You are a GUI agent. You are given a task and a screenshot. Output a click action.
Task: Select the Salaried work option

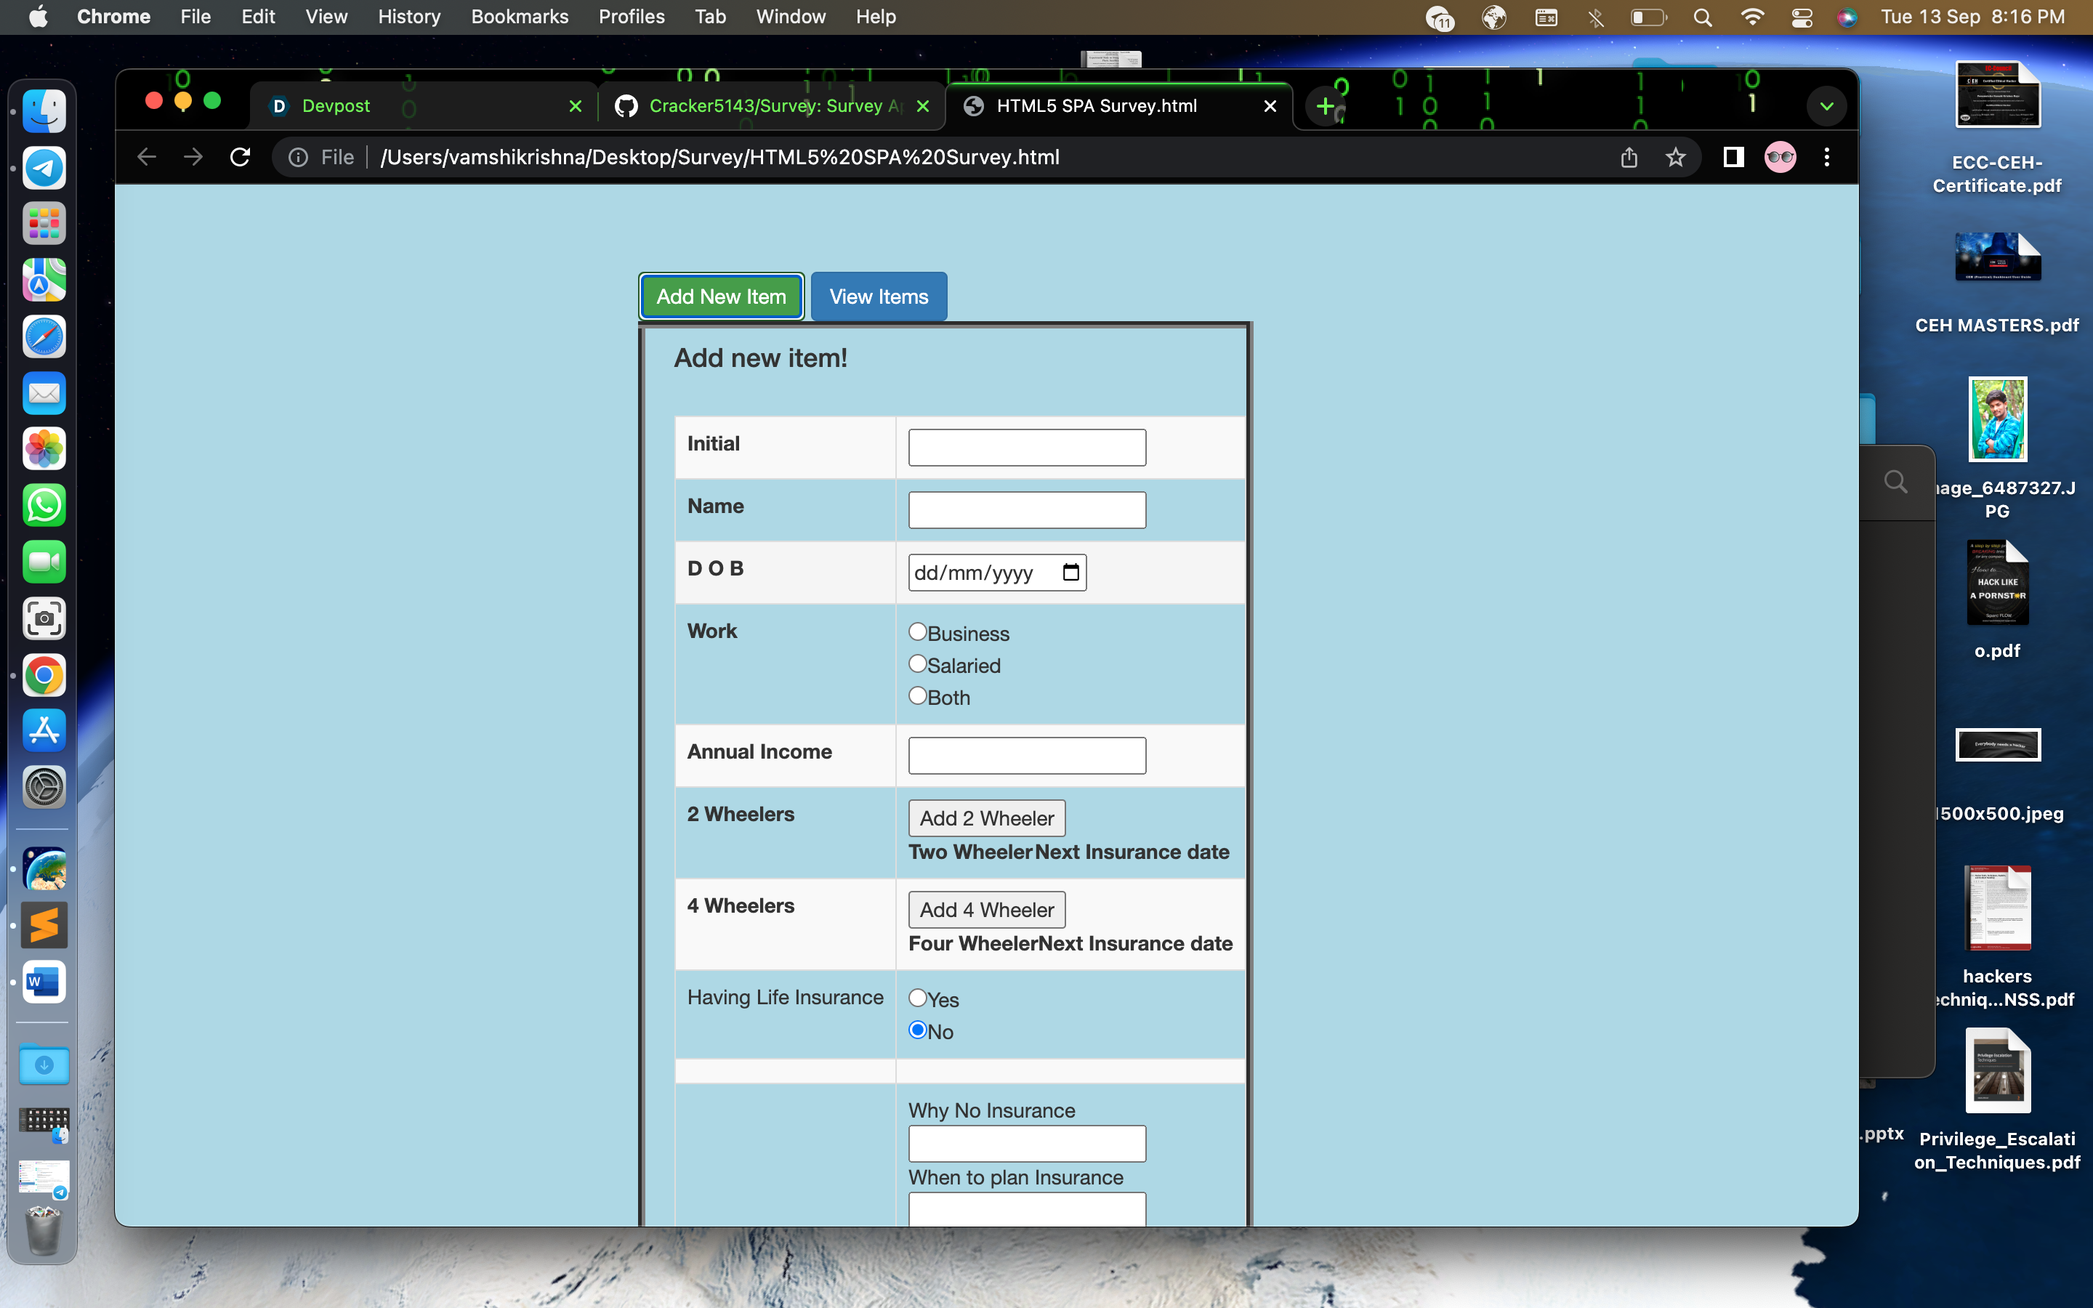point(918,663)
